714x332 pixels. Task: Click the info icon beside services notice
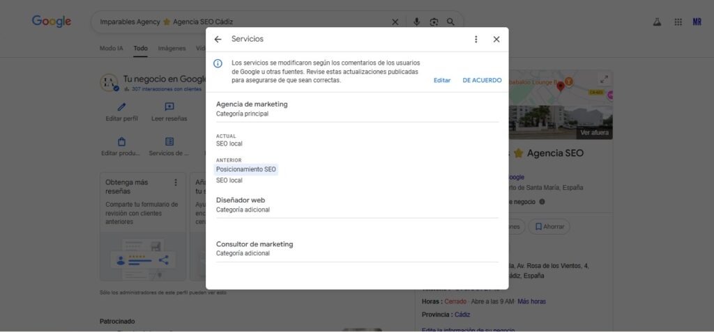click(x=218, y=63)
